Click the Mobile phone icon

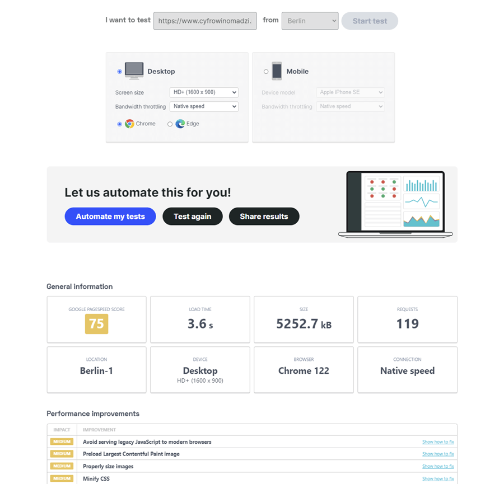point(277,71)
